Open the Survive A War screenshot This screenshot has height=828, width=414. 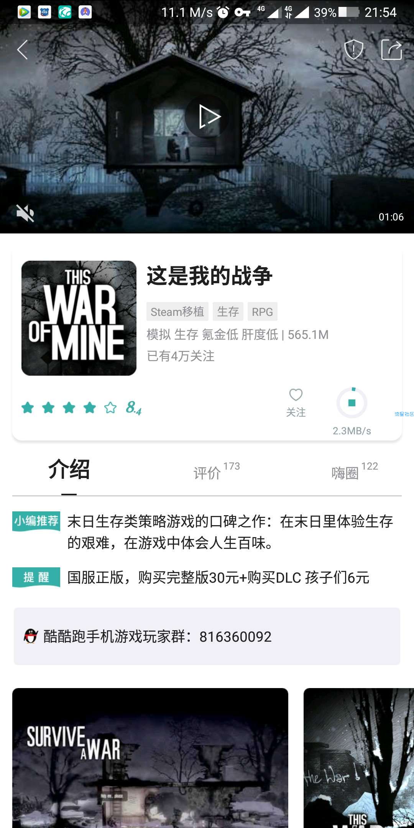[150, 758]
